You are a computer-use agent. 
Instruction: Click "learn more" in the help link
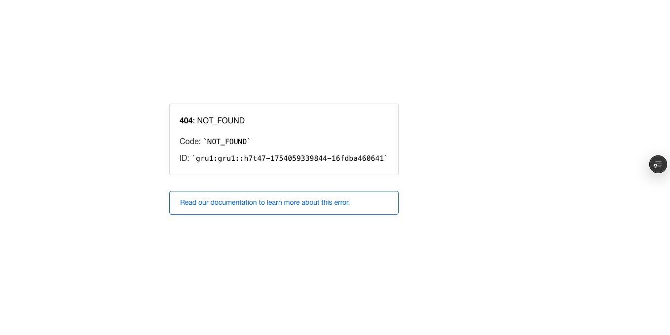(283, 202)
